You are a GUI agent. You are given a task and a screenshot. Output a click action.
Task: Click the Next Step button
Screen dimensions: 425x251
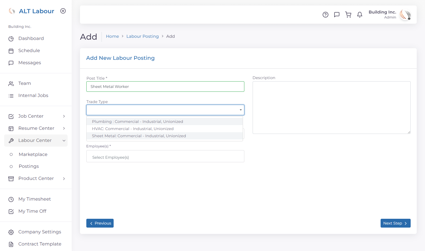pos(395,223)
